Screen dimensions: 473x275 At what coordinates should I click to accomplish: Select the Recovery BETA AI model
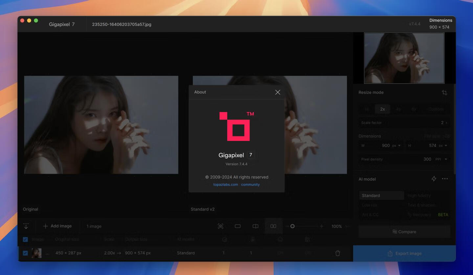pyautogui.click(x=427, y=215)
